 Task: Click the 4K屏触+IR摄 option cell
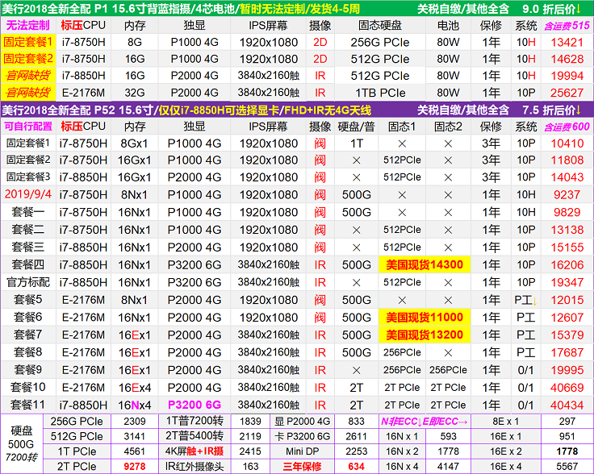pos(194,451)
